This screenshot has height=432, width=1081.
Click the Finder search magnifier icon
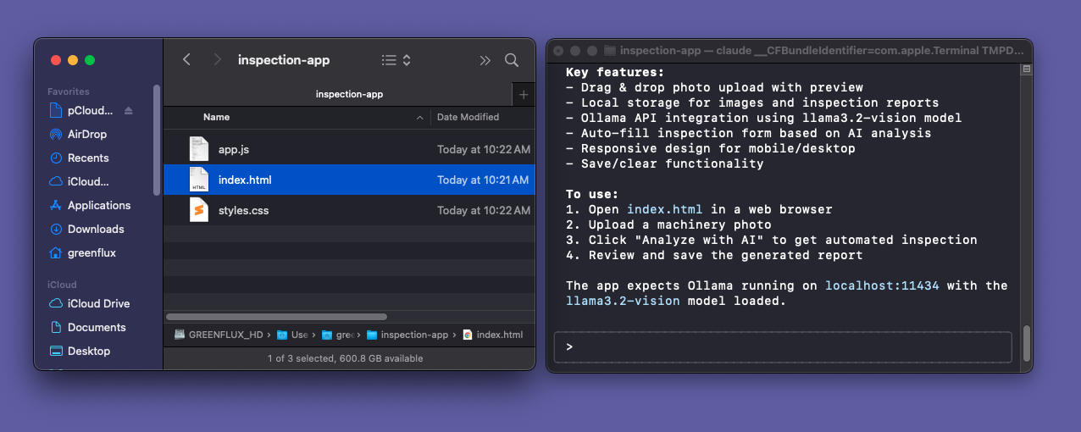512,60
